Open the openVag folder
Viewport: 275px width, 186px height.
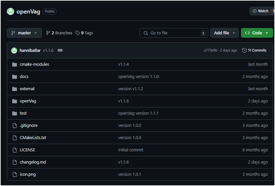click(28, 101)
